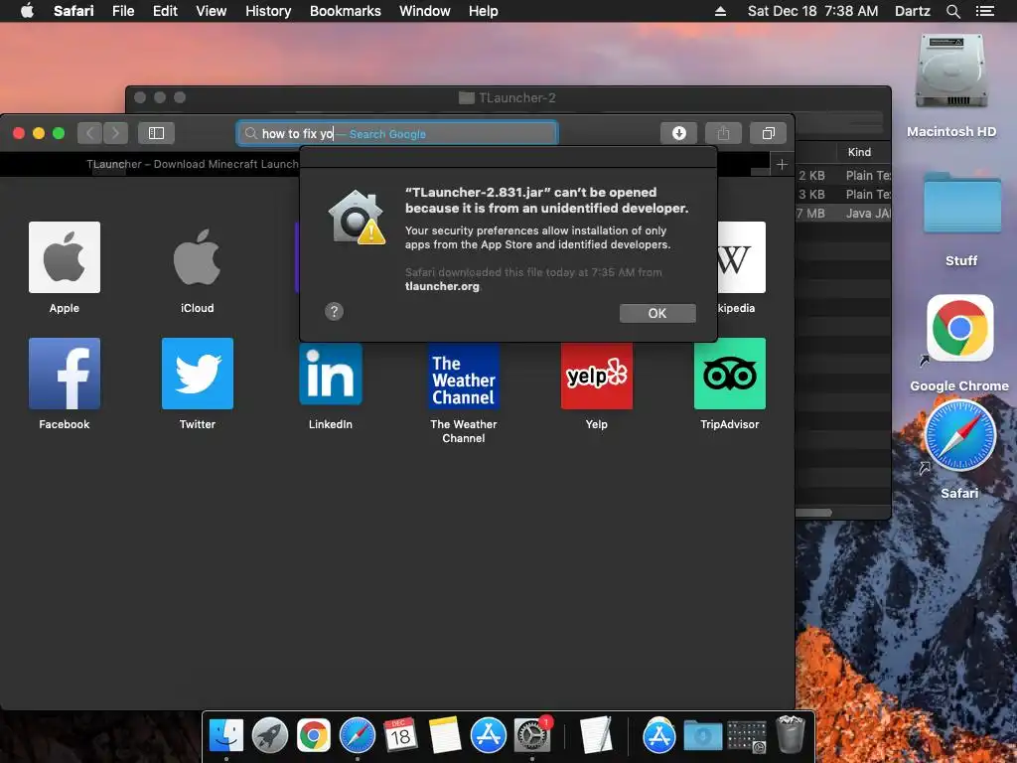Open Spotlight search in menu bar
The width and height of the screenshot is (1017, 763).
[x=952, y=11]
